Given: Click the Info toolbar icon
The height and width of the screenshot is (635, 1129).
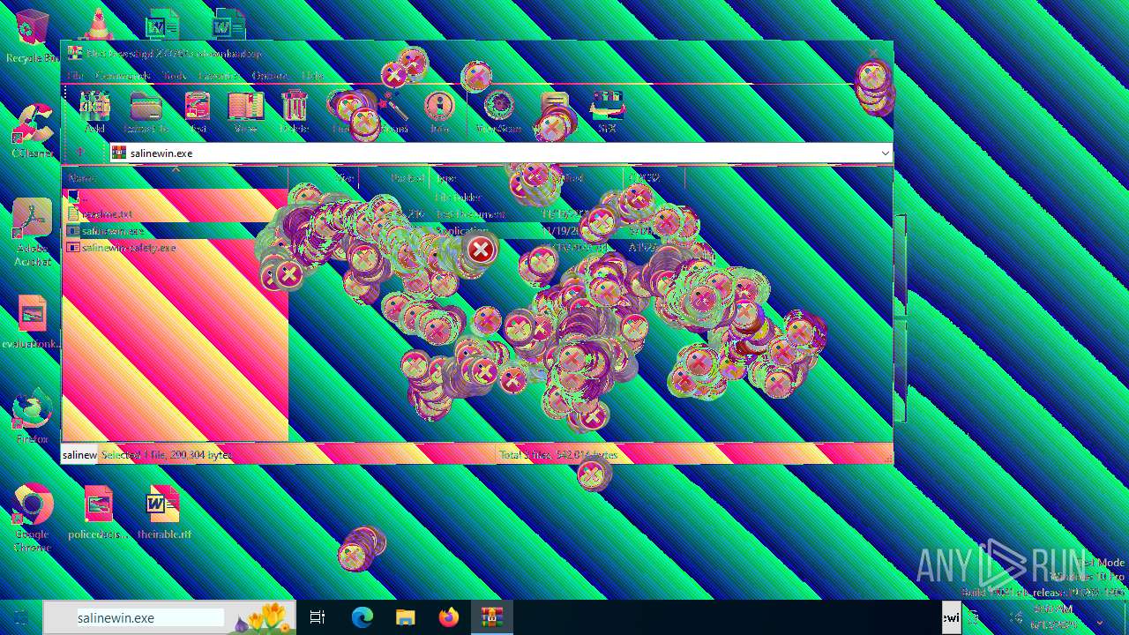Looking at the screenshot, I should [438, 112].
